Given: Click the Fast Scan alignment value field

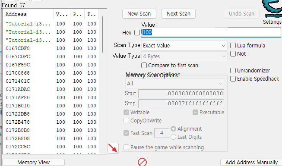Looking at the screenshot, I should pyautogui.click(x=162, y=133).
